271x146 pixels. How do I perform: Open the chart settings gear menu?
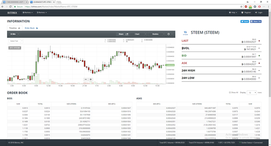[169, 34]
